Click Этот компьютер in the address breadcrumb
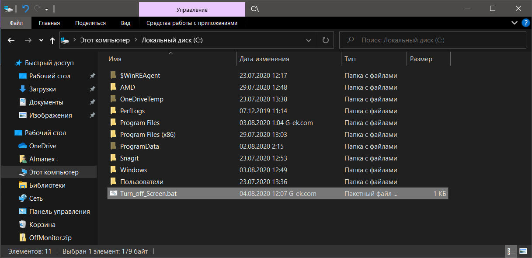 104,40
